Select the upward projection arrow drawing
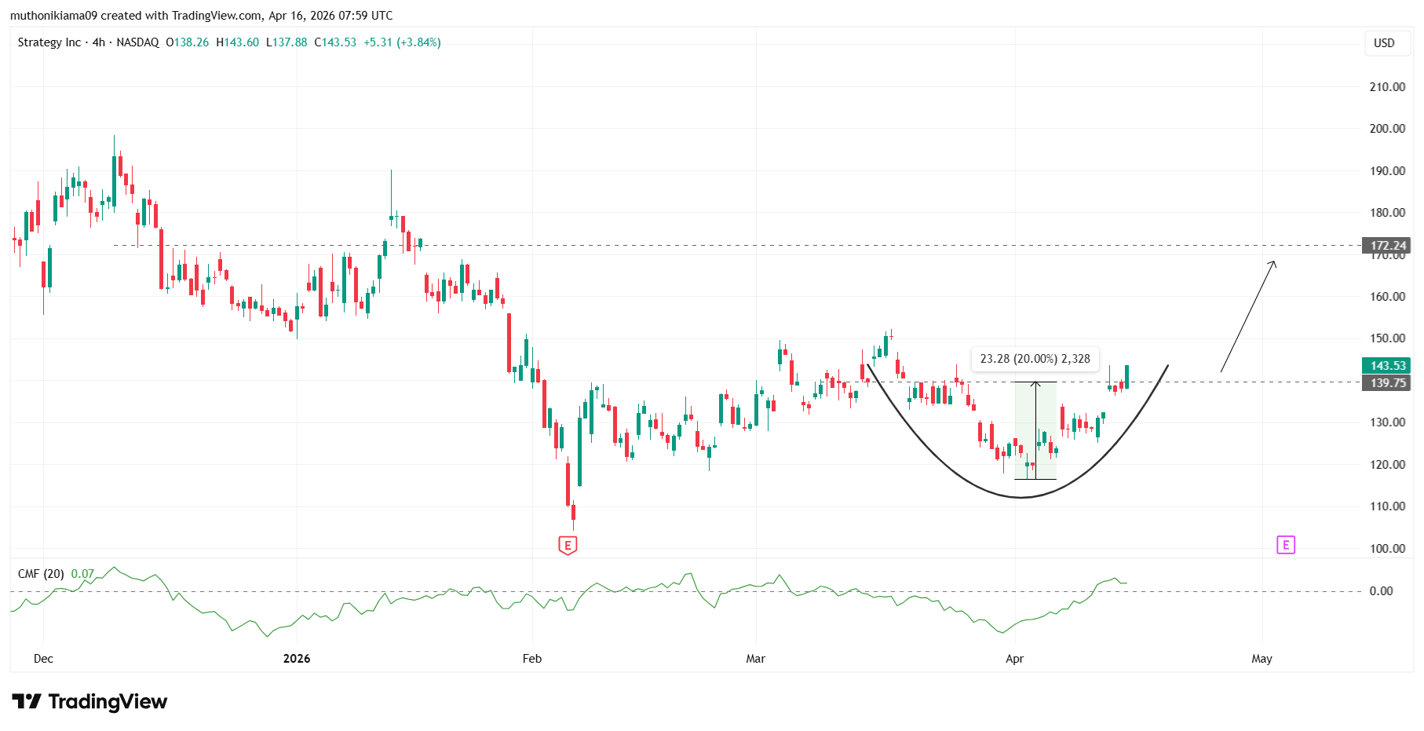 [x=1248, y=316]
